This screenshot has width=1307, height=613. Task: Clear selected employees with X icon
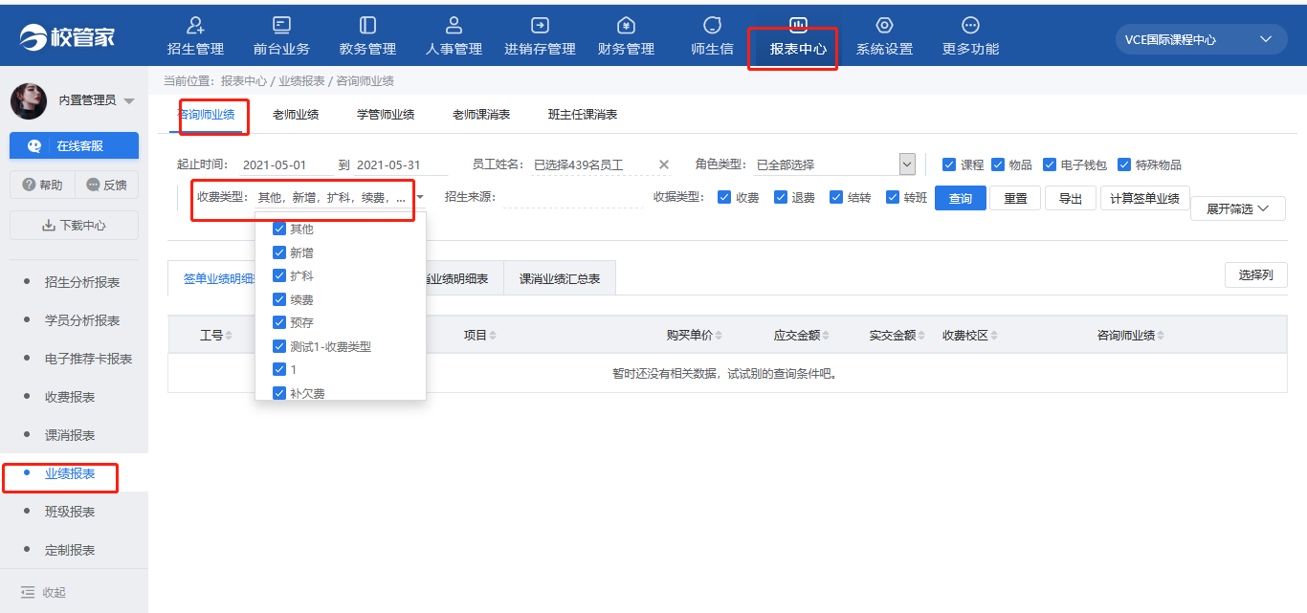[664, 164]
